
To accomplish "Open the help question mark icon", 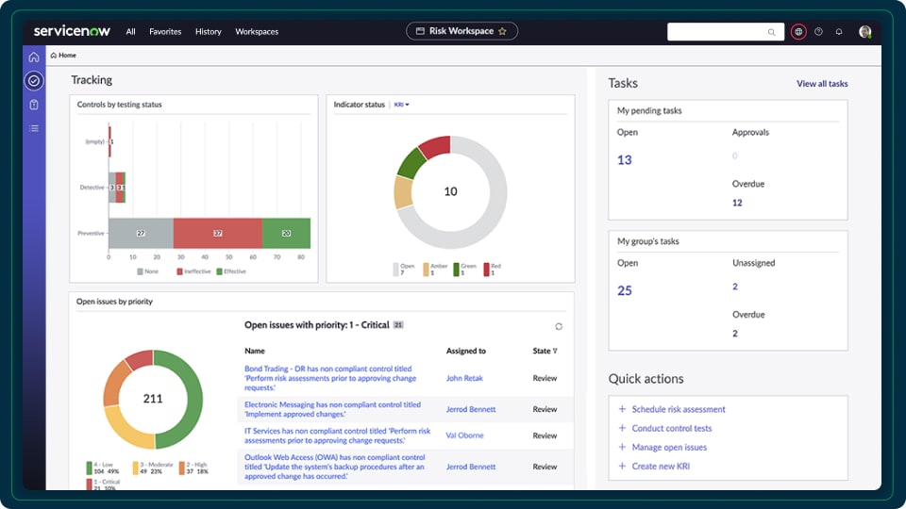I will (818, 31).
